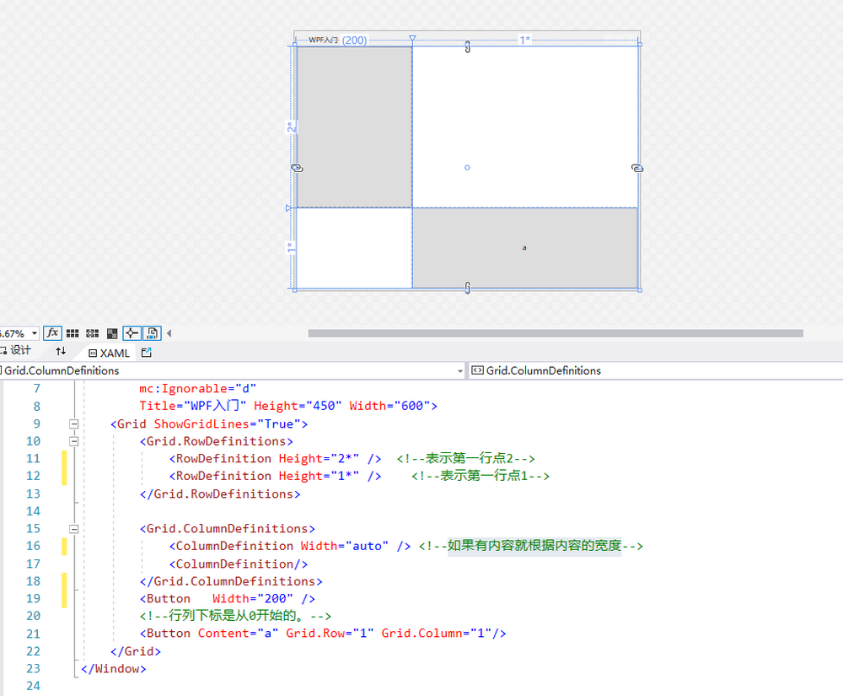Click the comment 表示第一行点1
This screenshot has width=843, height=696.
481,476
